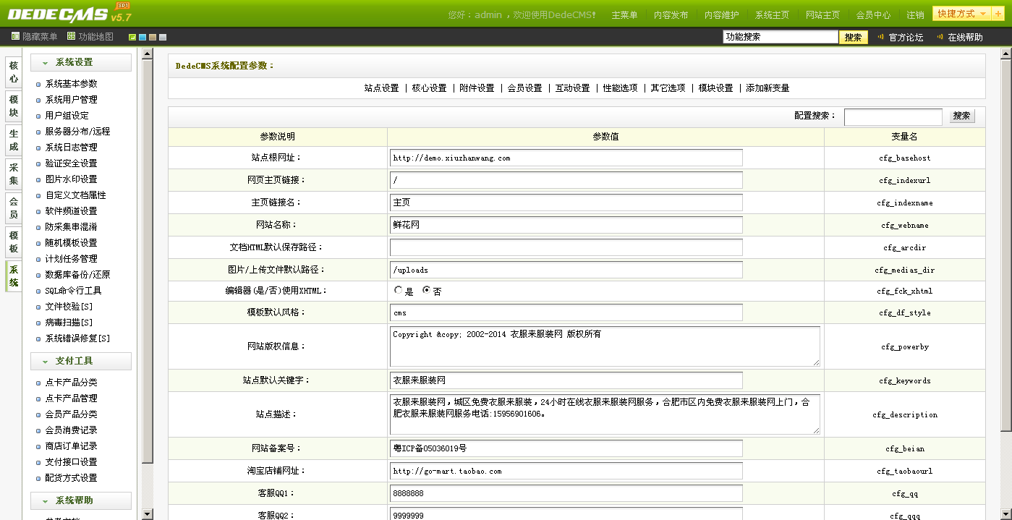Viewport: 1012px width, 520px height.
Task: Open the 功能地图 function map icon
Action: (x=71, y=36)
